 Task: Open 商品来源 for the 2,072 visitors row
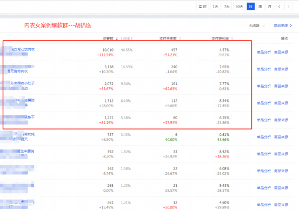[281, 86]
